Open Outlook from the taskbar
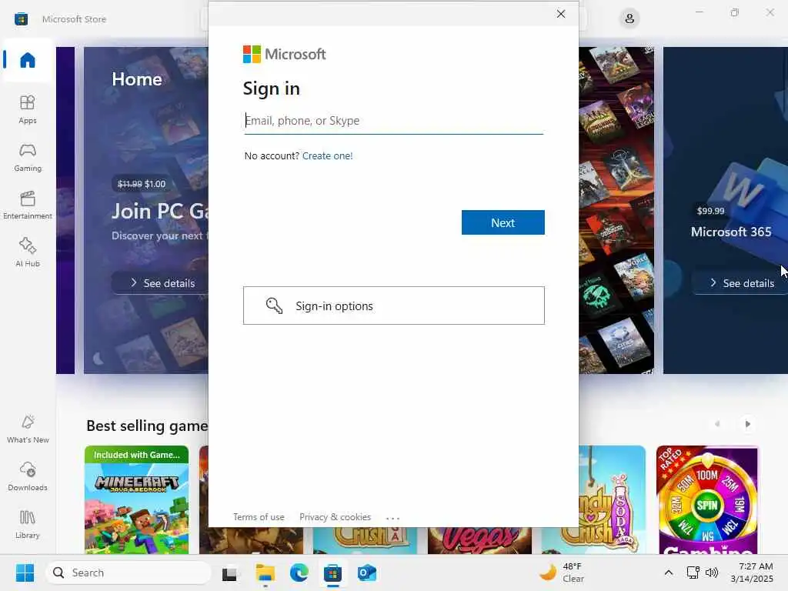Viewport: 788px width, 591px height. pyautogui.click(x=367, y=573)
